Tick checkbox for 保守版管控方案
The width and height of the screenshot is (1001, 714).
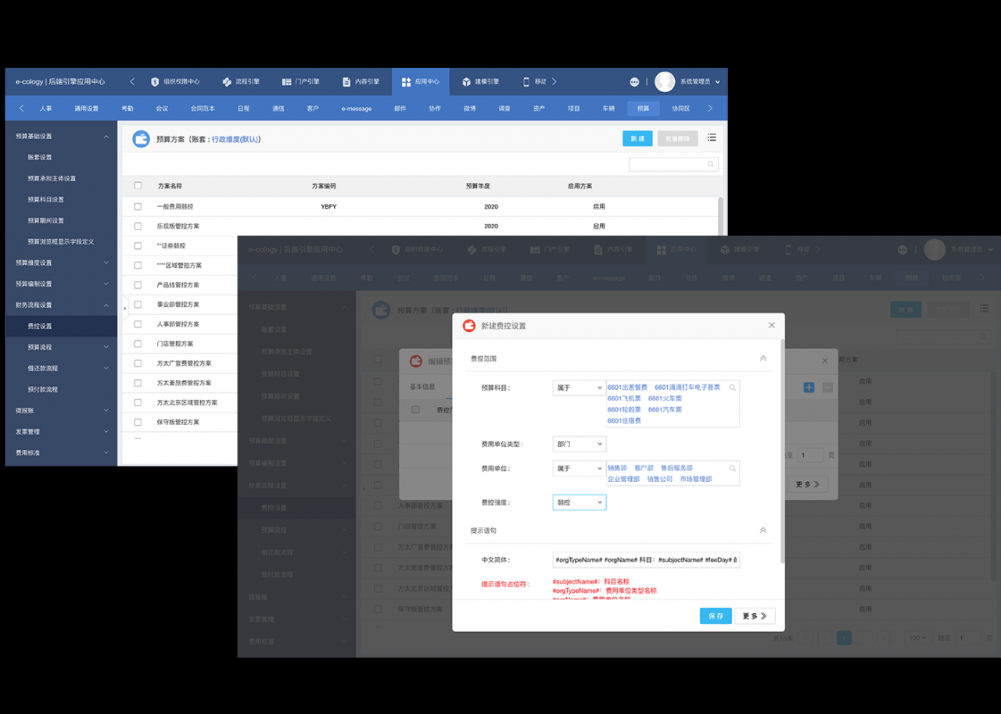(138, 422)
